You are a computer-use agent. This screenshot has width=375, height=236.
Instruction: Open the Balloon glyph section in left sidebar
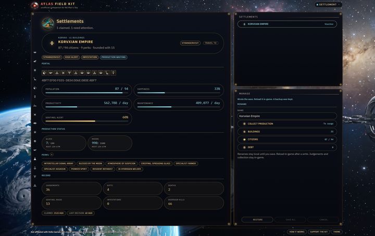[x=35, y=96]
